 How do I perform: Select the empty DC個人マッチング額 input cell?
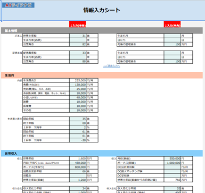tap(173, 171)
